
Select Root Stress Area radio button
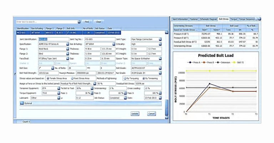[x=72, y=78]
